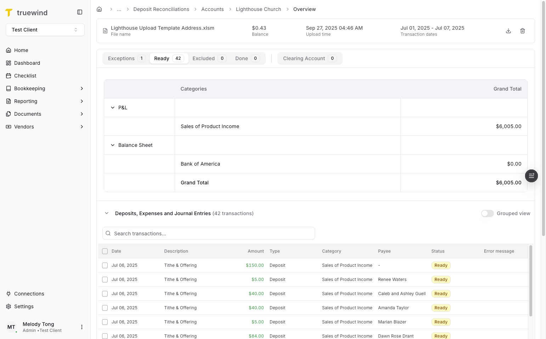Open the floating filter menu button
Viewport: 546px width, 339px height.
click(x=531, y=176)
